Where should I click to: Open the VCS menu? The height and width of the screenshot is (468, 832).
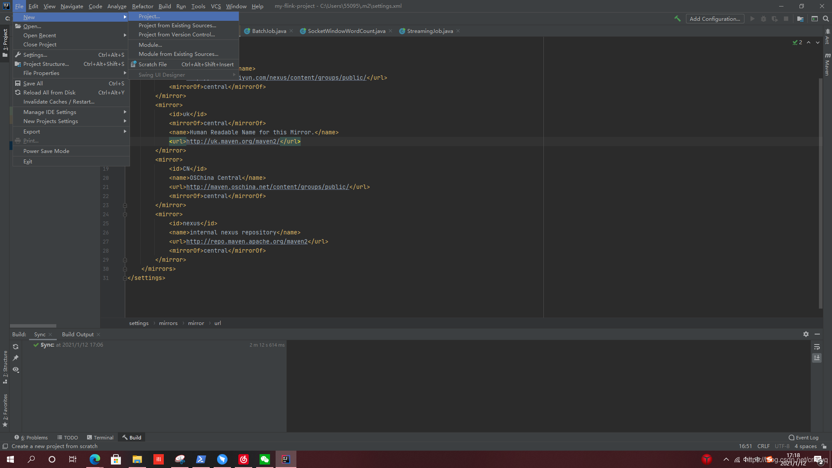[216, 6]
